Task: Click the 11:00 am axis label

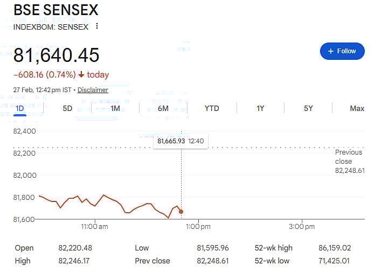Action: point(95,227)
